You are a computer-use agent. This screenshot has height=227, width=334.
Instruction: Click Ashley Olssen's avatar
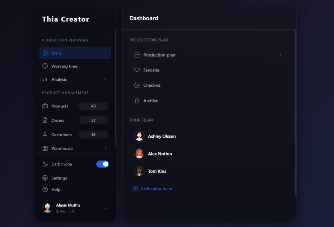click(139, 136)
